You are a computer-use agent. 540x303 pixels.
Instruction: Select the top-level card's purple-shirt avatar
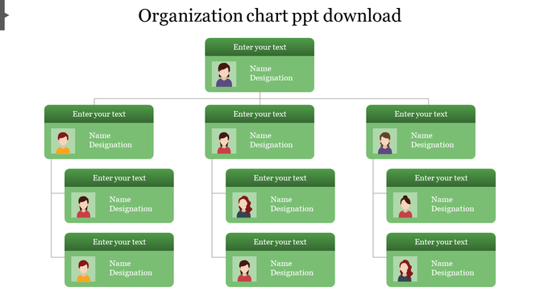click(x=224, y=74)
